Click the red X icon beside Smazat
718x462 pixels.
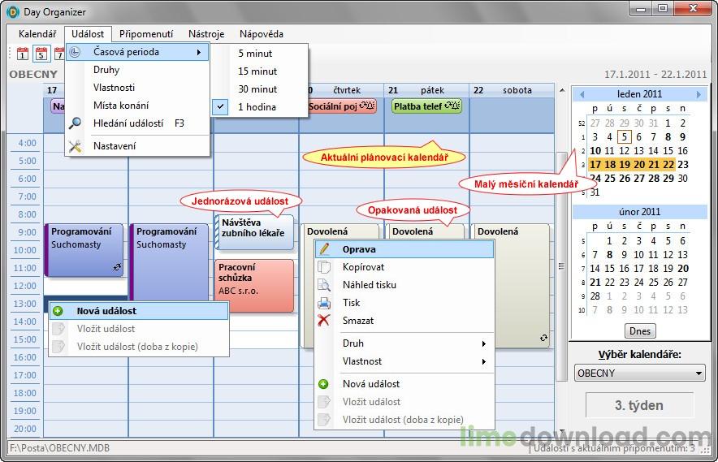pyautogui.click(x=324, y=321)
